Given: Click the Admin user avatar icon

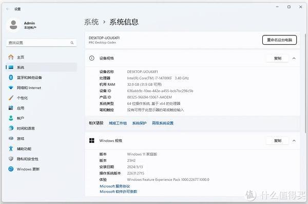Looking at the screenshot, I should click(x=13, y=25).
